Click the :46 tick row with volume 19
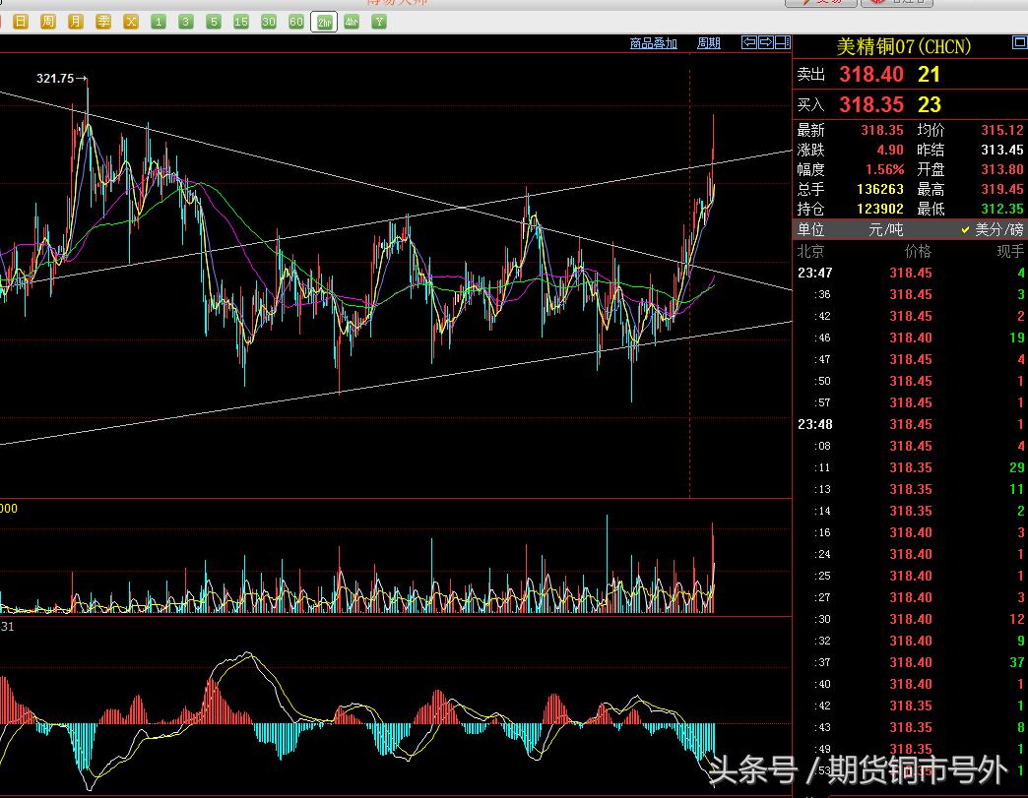This screenshot has width=1028, height=798. (x=910, y=338)
